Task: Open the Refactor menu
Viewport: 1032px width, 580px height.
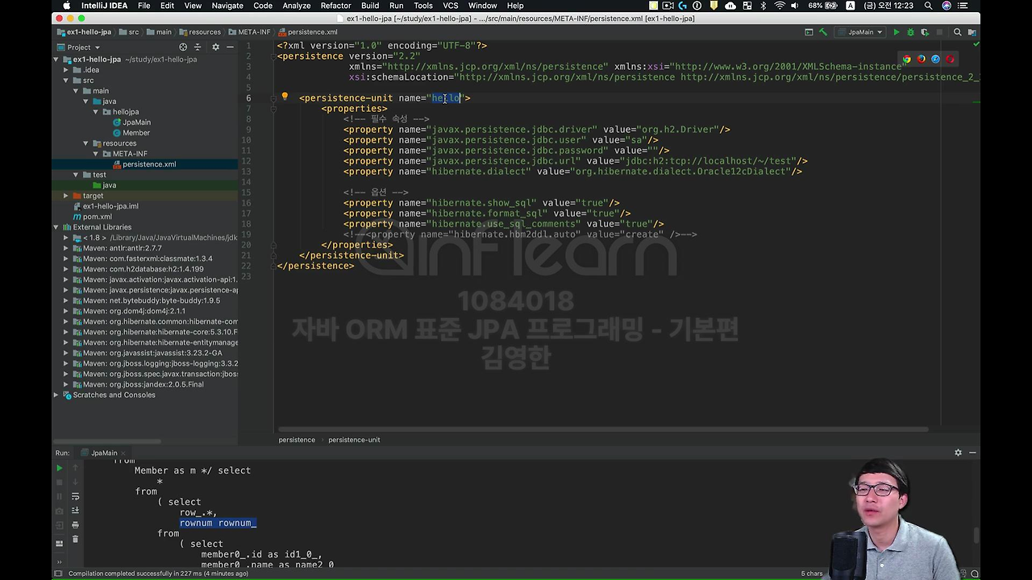Action: 335,6
